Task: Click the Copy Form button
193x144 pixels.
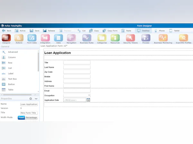Action: point(110,31)
